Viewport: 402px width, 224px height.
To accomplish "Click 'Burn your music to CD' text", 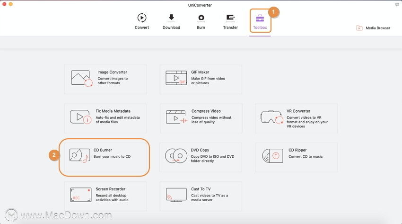I will click(x=112, y=157).
